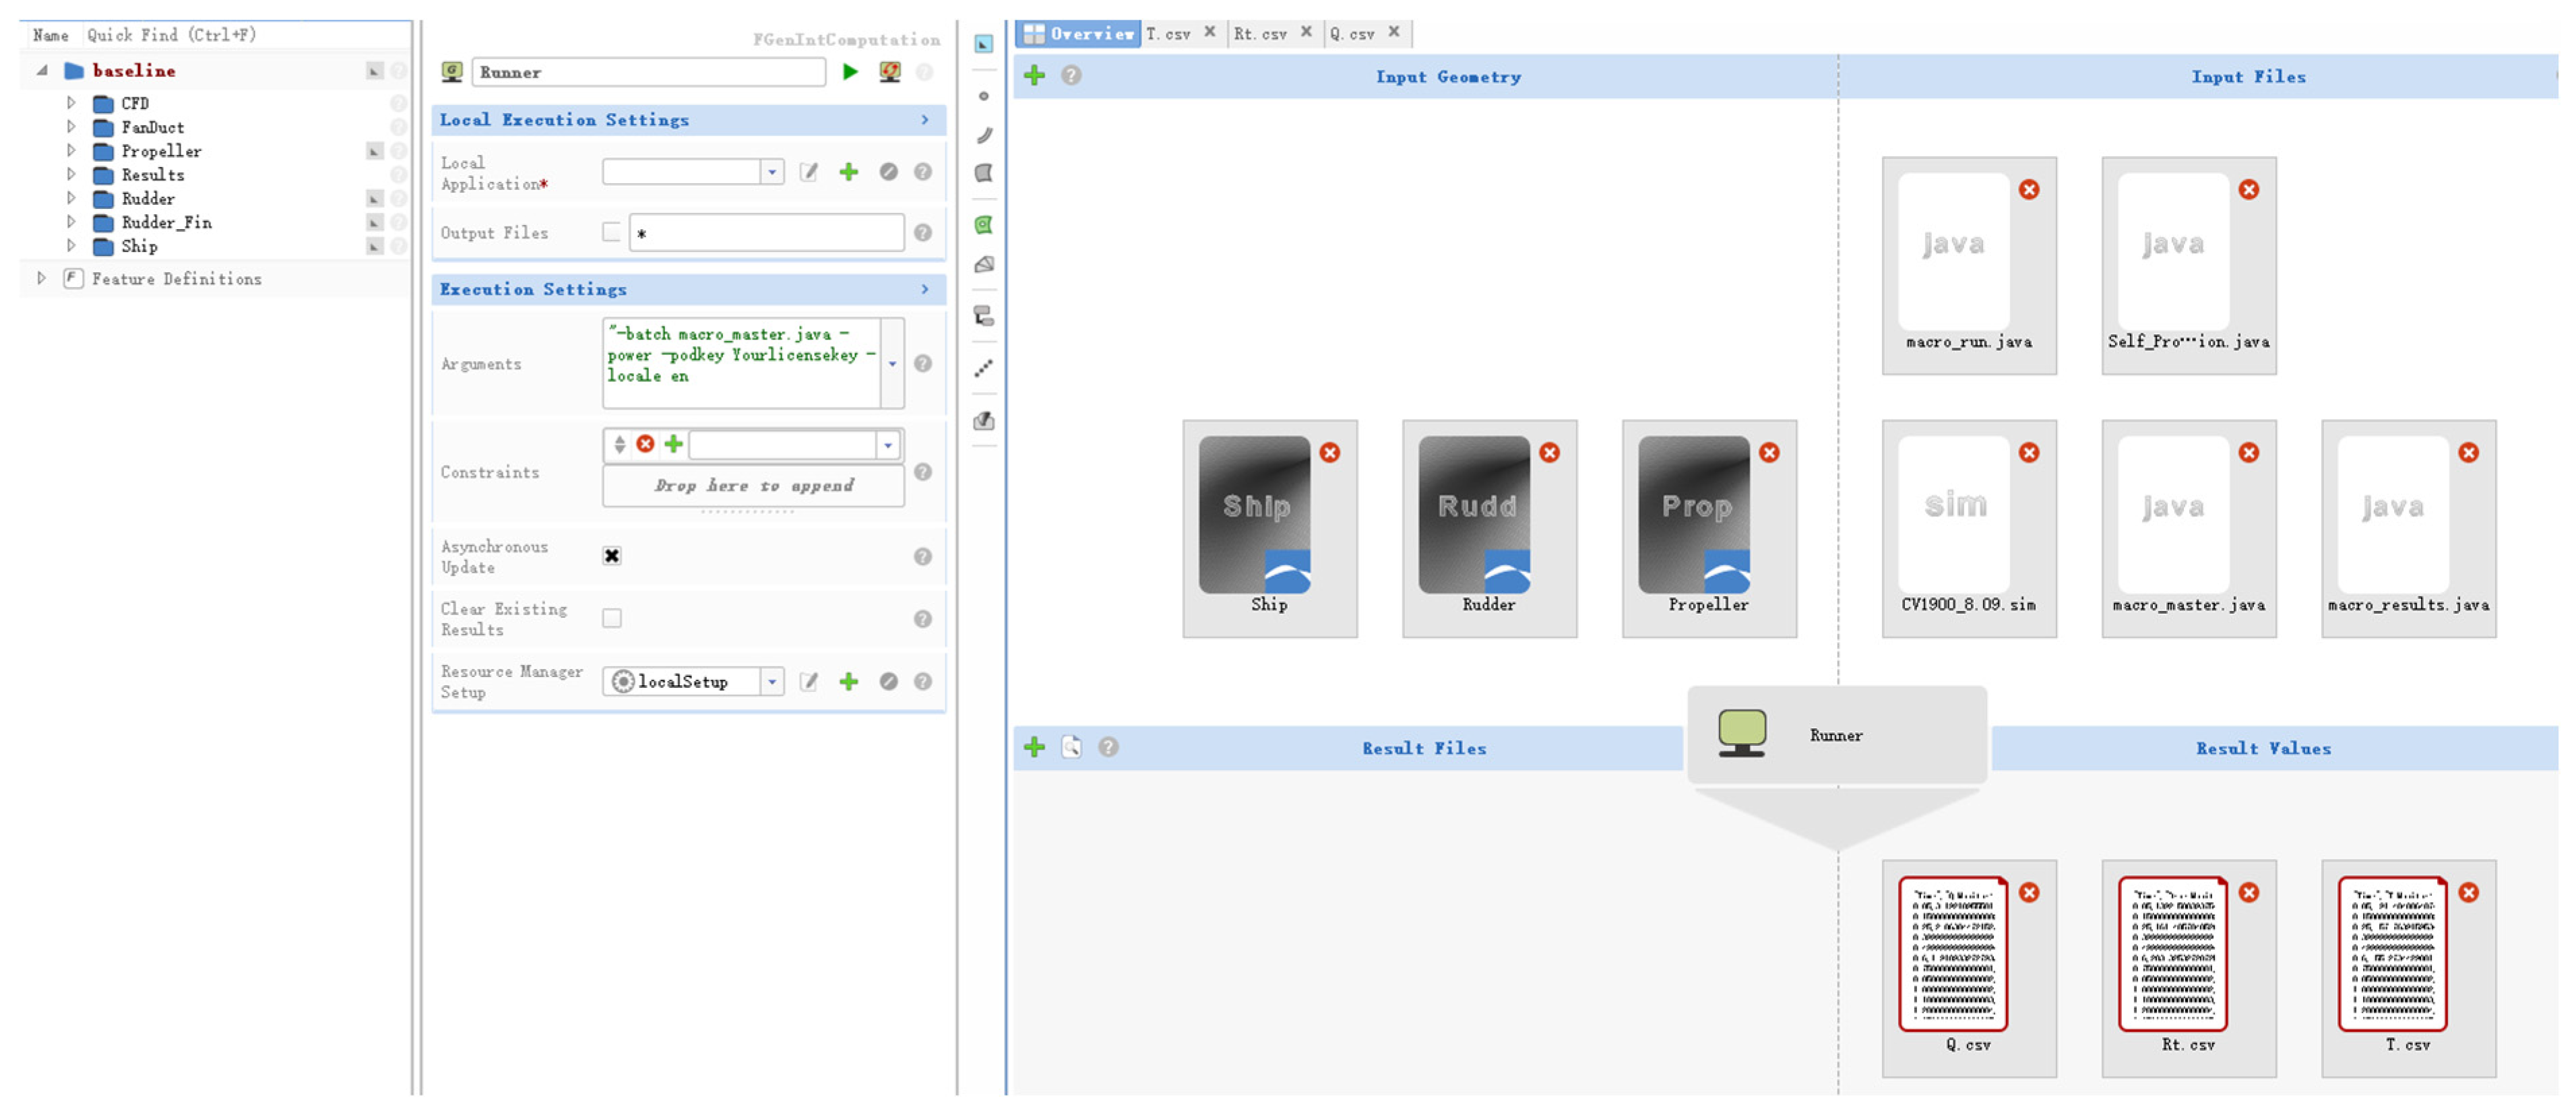Remove the Ship geometry with its red X
2576x1117 pixels.
pyautogui.click(x=1329, y=453)
